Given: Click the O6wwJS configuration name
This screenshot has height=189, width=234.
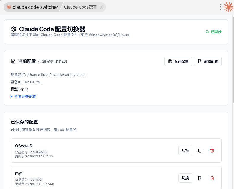Looking at the screenshot, I should [24, 146].
